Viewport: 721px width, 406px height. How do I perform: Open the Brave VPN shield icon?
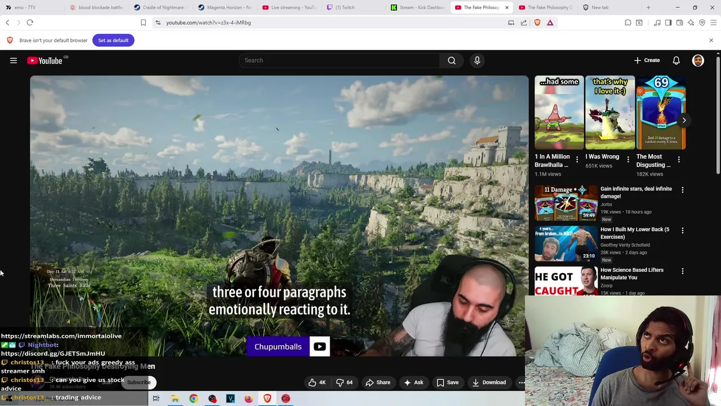pyautogui.click(x=702, y=23)
